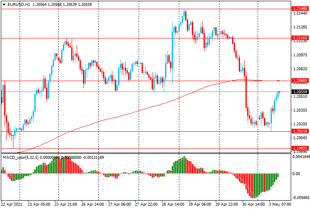Select the 1.20685 horizontal level label

[x=300, y=80]
